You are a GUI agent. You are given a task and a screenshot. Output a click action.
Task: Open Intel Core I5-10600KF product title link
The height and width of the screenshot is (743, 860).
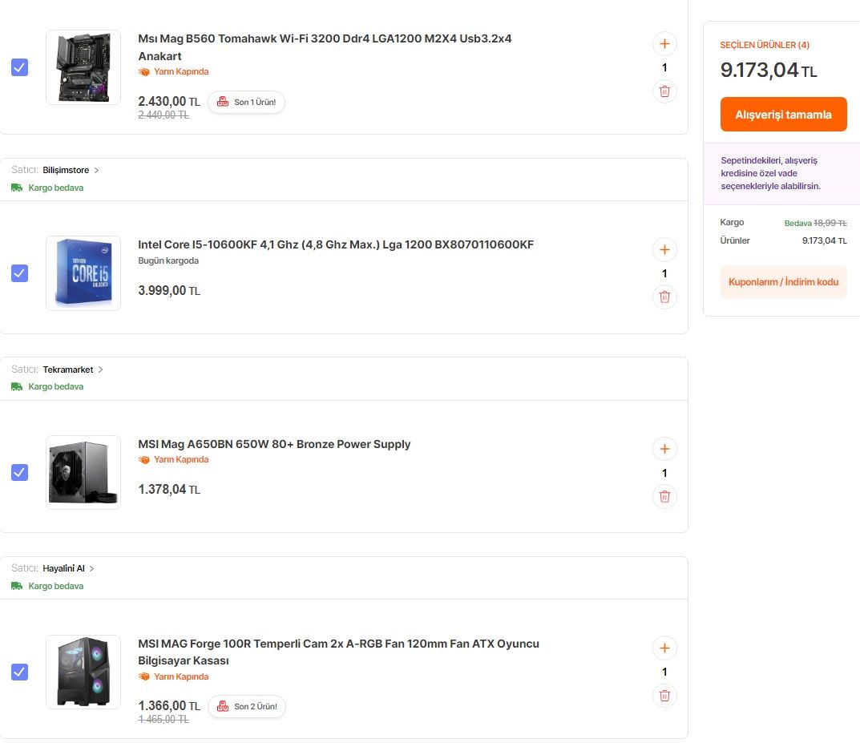(336, 244)
